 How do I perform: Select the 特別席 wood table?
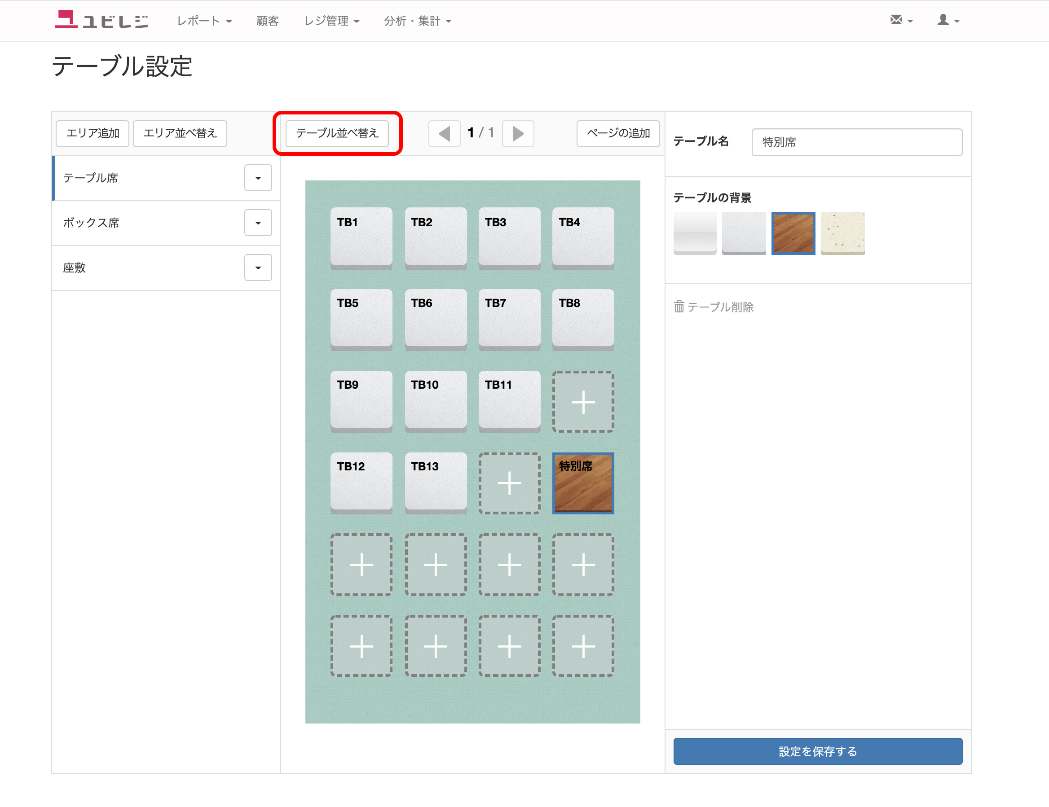[583, 482]
